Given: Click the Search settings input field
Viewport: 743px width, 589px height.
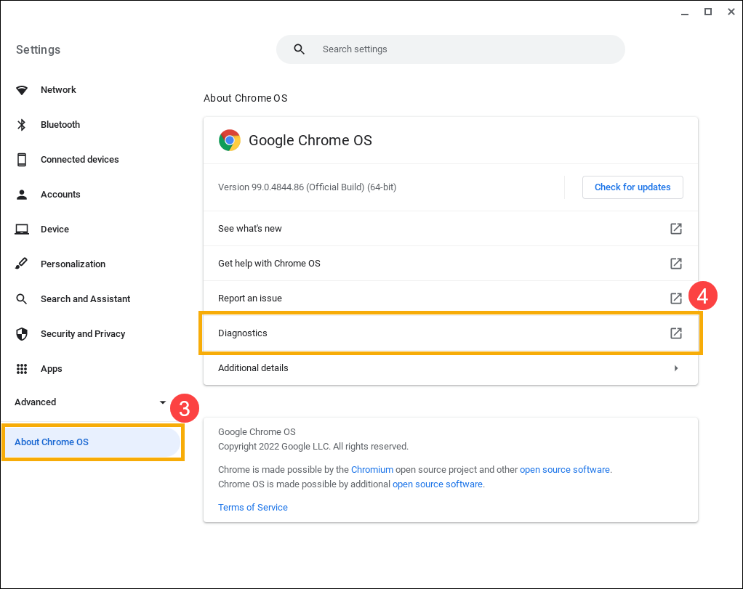Looking at the screenshot, I should [x=451, y=49].
